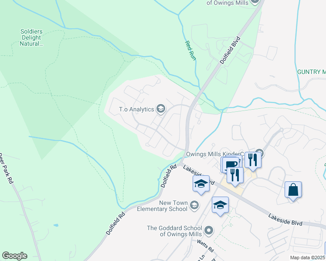Click the fork-and-knife marker on Lakeside Blvd
This screenshot has height=261, width=326.
pyautogui.click(x=235, y=177)
